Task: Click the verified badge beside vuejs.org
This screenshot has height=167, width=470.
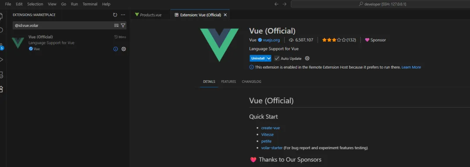Action: [260, 40]
